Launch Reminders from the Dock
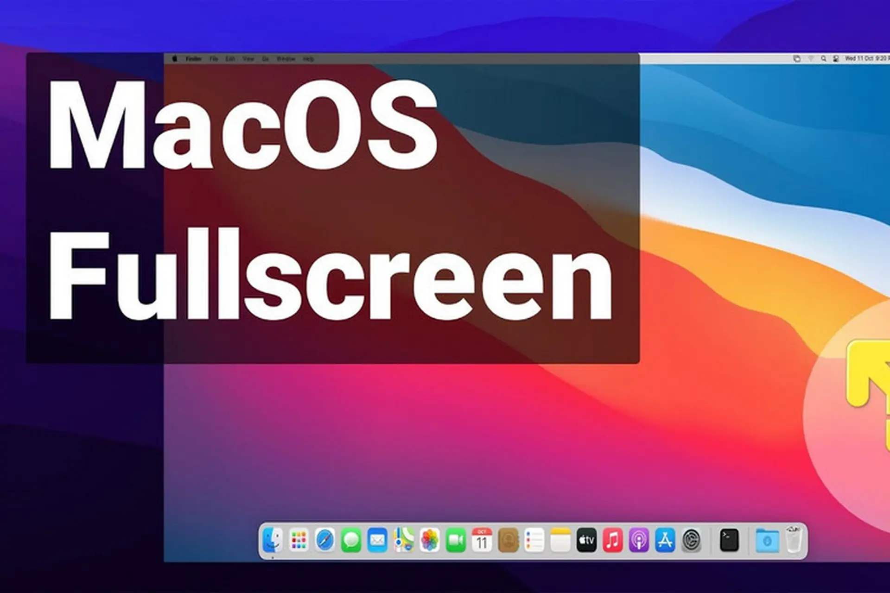Image resolution: width=890 pixels, height=593 pixels. [x=534, y=540]
